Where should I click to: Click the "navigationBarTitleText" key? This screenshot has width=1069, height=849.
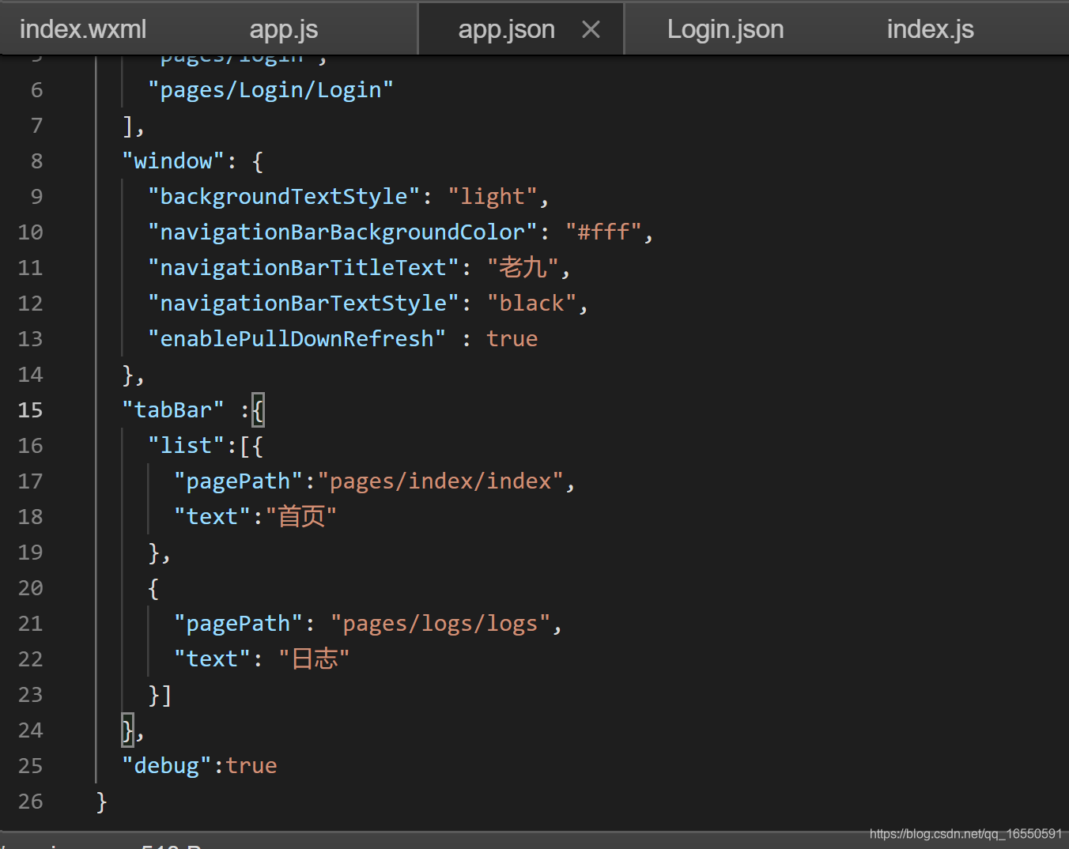[304, 268]
